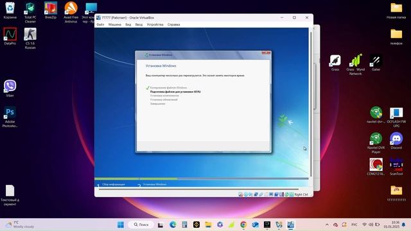Open the Galxe desktop icon

coord(376,63)
